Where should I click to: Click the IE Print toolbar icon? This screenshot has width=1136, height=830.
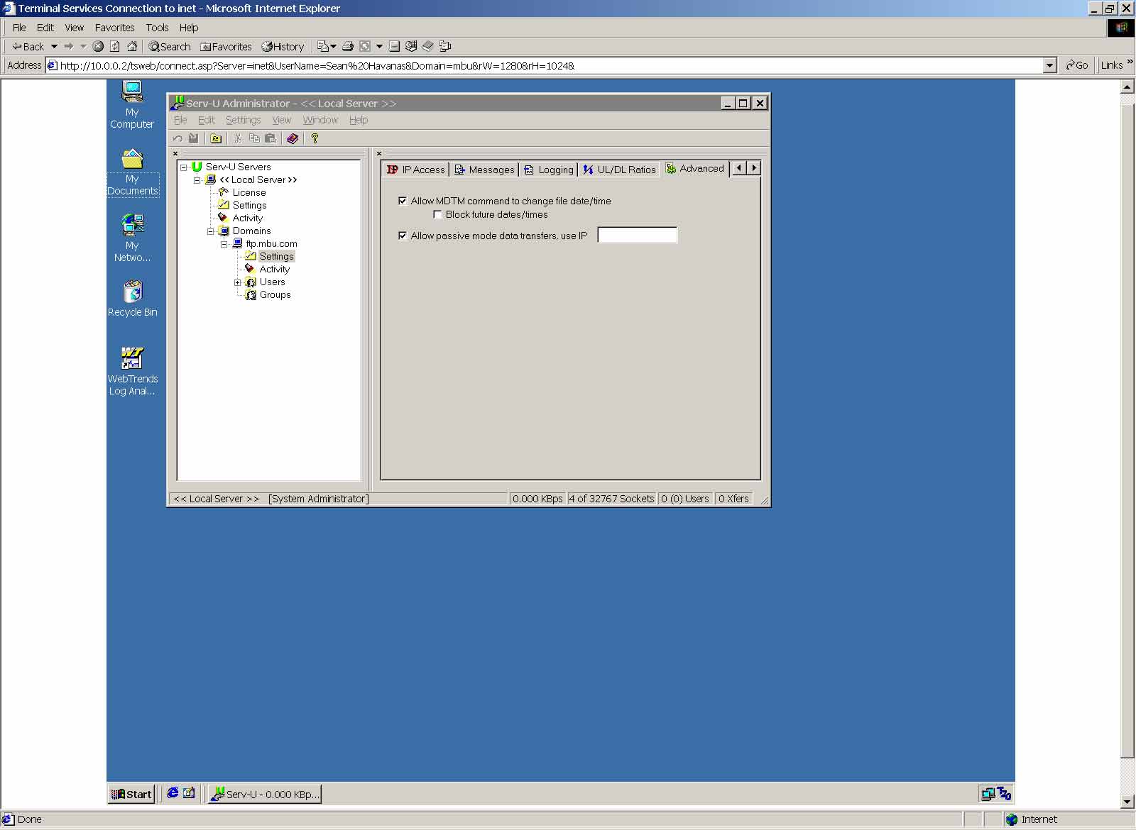[348, 46]
